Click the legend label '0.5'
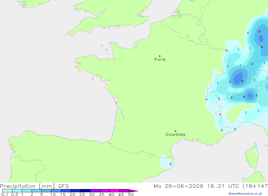Screen dimensions: 268x196 point(14,194)
